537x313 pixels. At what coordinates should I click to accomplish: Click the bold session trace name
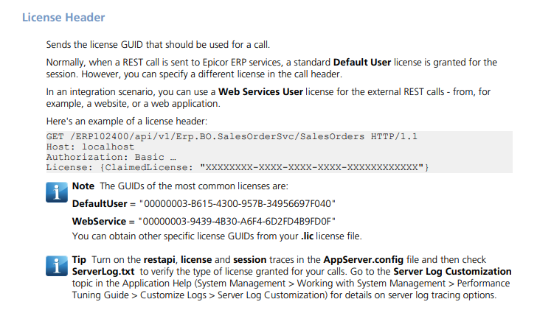249,260
